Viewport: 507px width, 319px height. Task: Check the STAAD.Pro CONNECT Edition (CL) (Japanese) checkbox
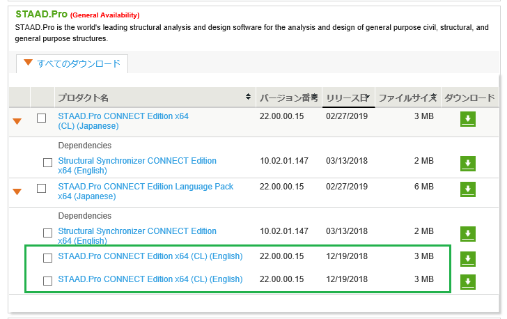pyautogui.click(x=41, y=118)
